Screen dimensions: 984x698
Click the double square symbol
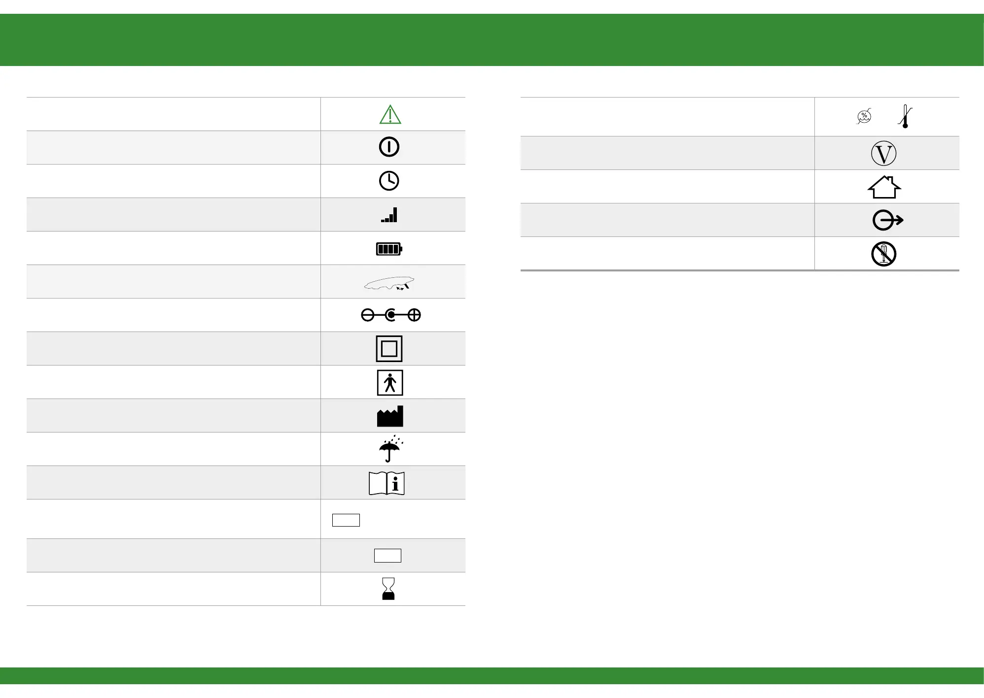(x=389, y=349)
